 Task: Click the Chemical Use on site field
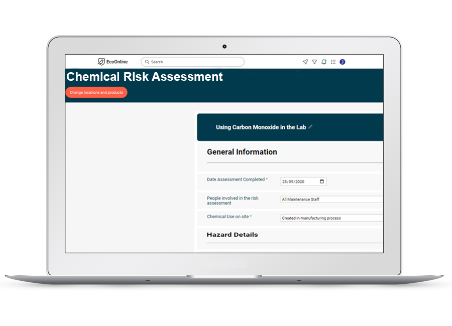click(332, 218)
